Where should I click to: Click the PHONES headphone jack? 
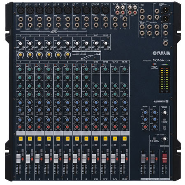[x=165, y=44]
